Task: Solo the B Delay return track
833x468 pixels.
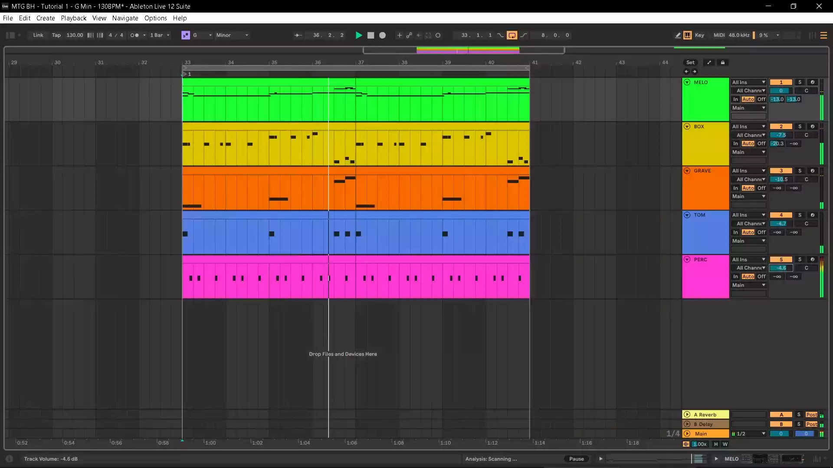Action: (799, 424)
